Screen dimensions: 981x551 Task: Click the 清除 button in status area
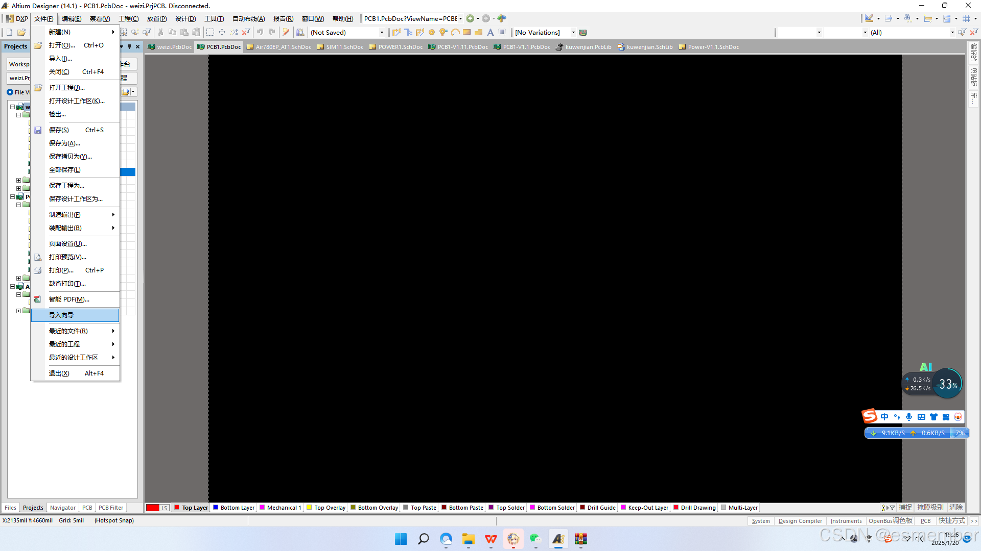coord(955,507)
